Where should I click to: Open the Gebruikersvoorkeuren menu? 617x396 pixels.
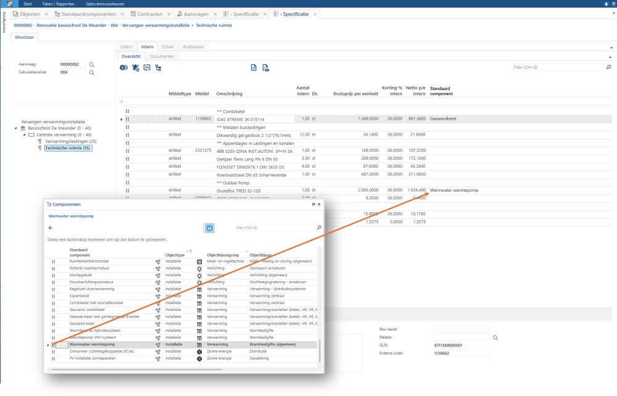(105, 4)
